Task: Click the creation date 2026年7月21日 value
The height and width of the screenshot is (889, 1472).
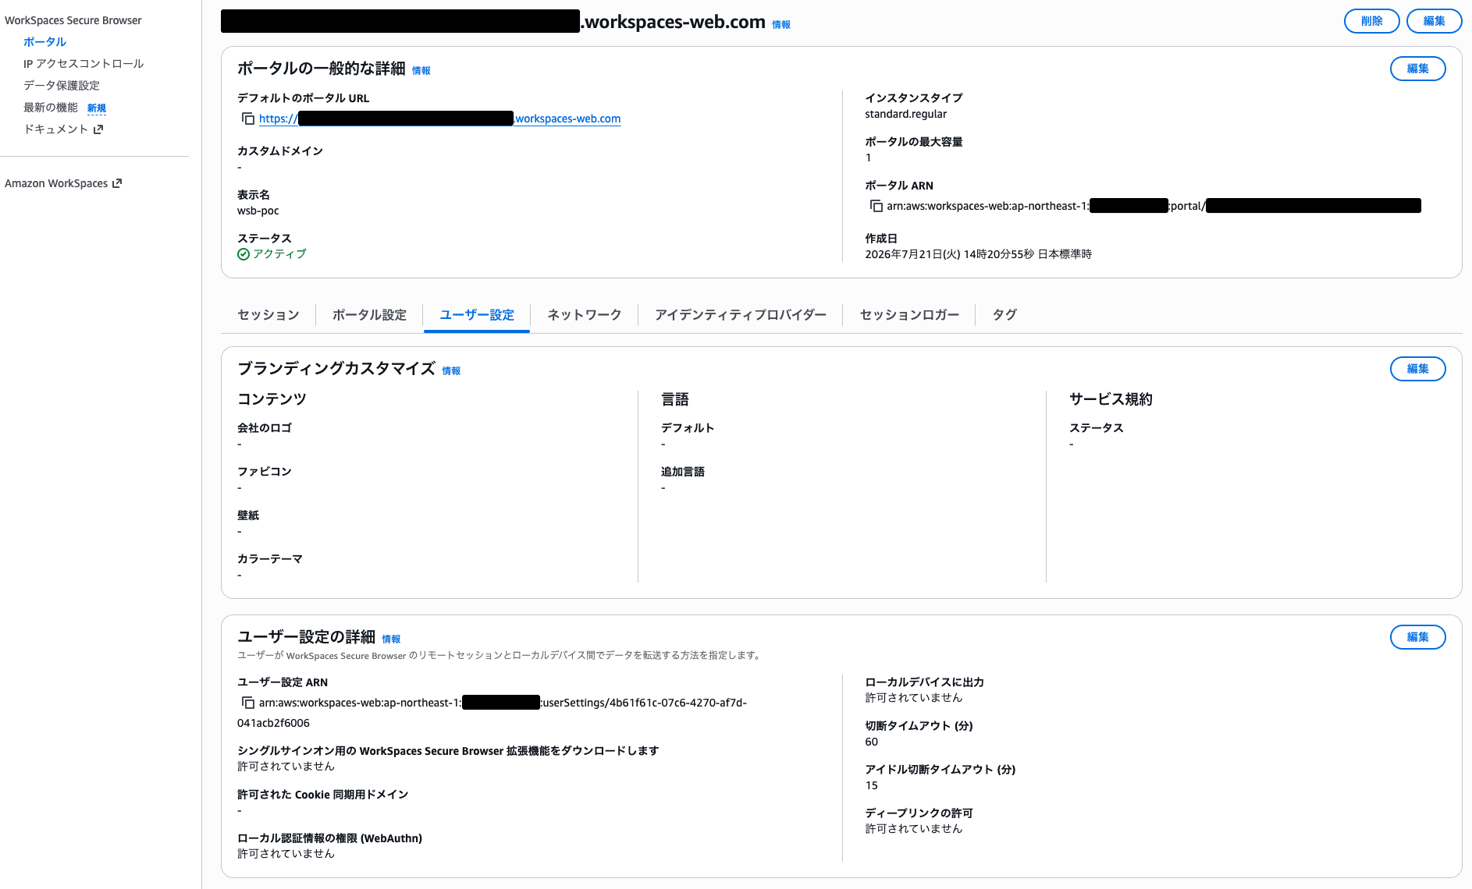Action: tap(978, 254)
